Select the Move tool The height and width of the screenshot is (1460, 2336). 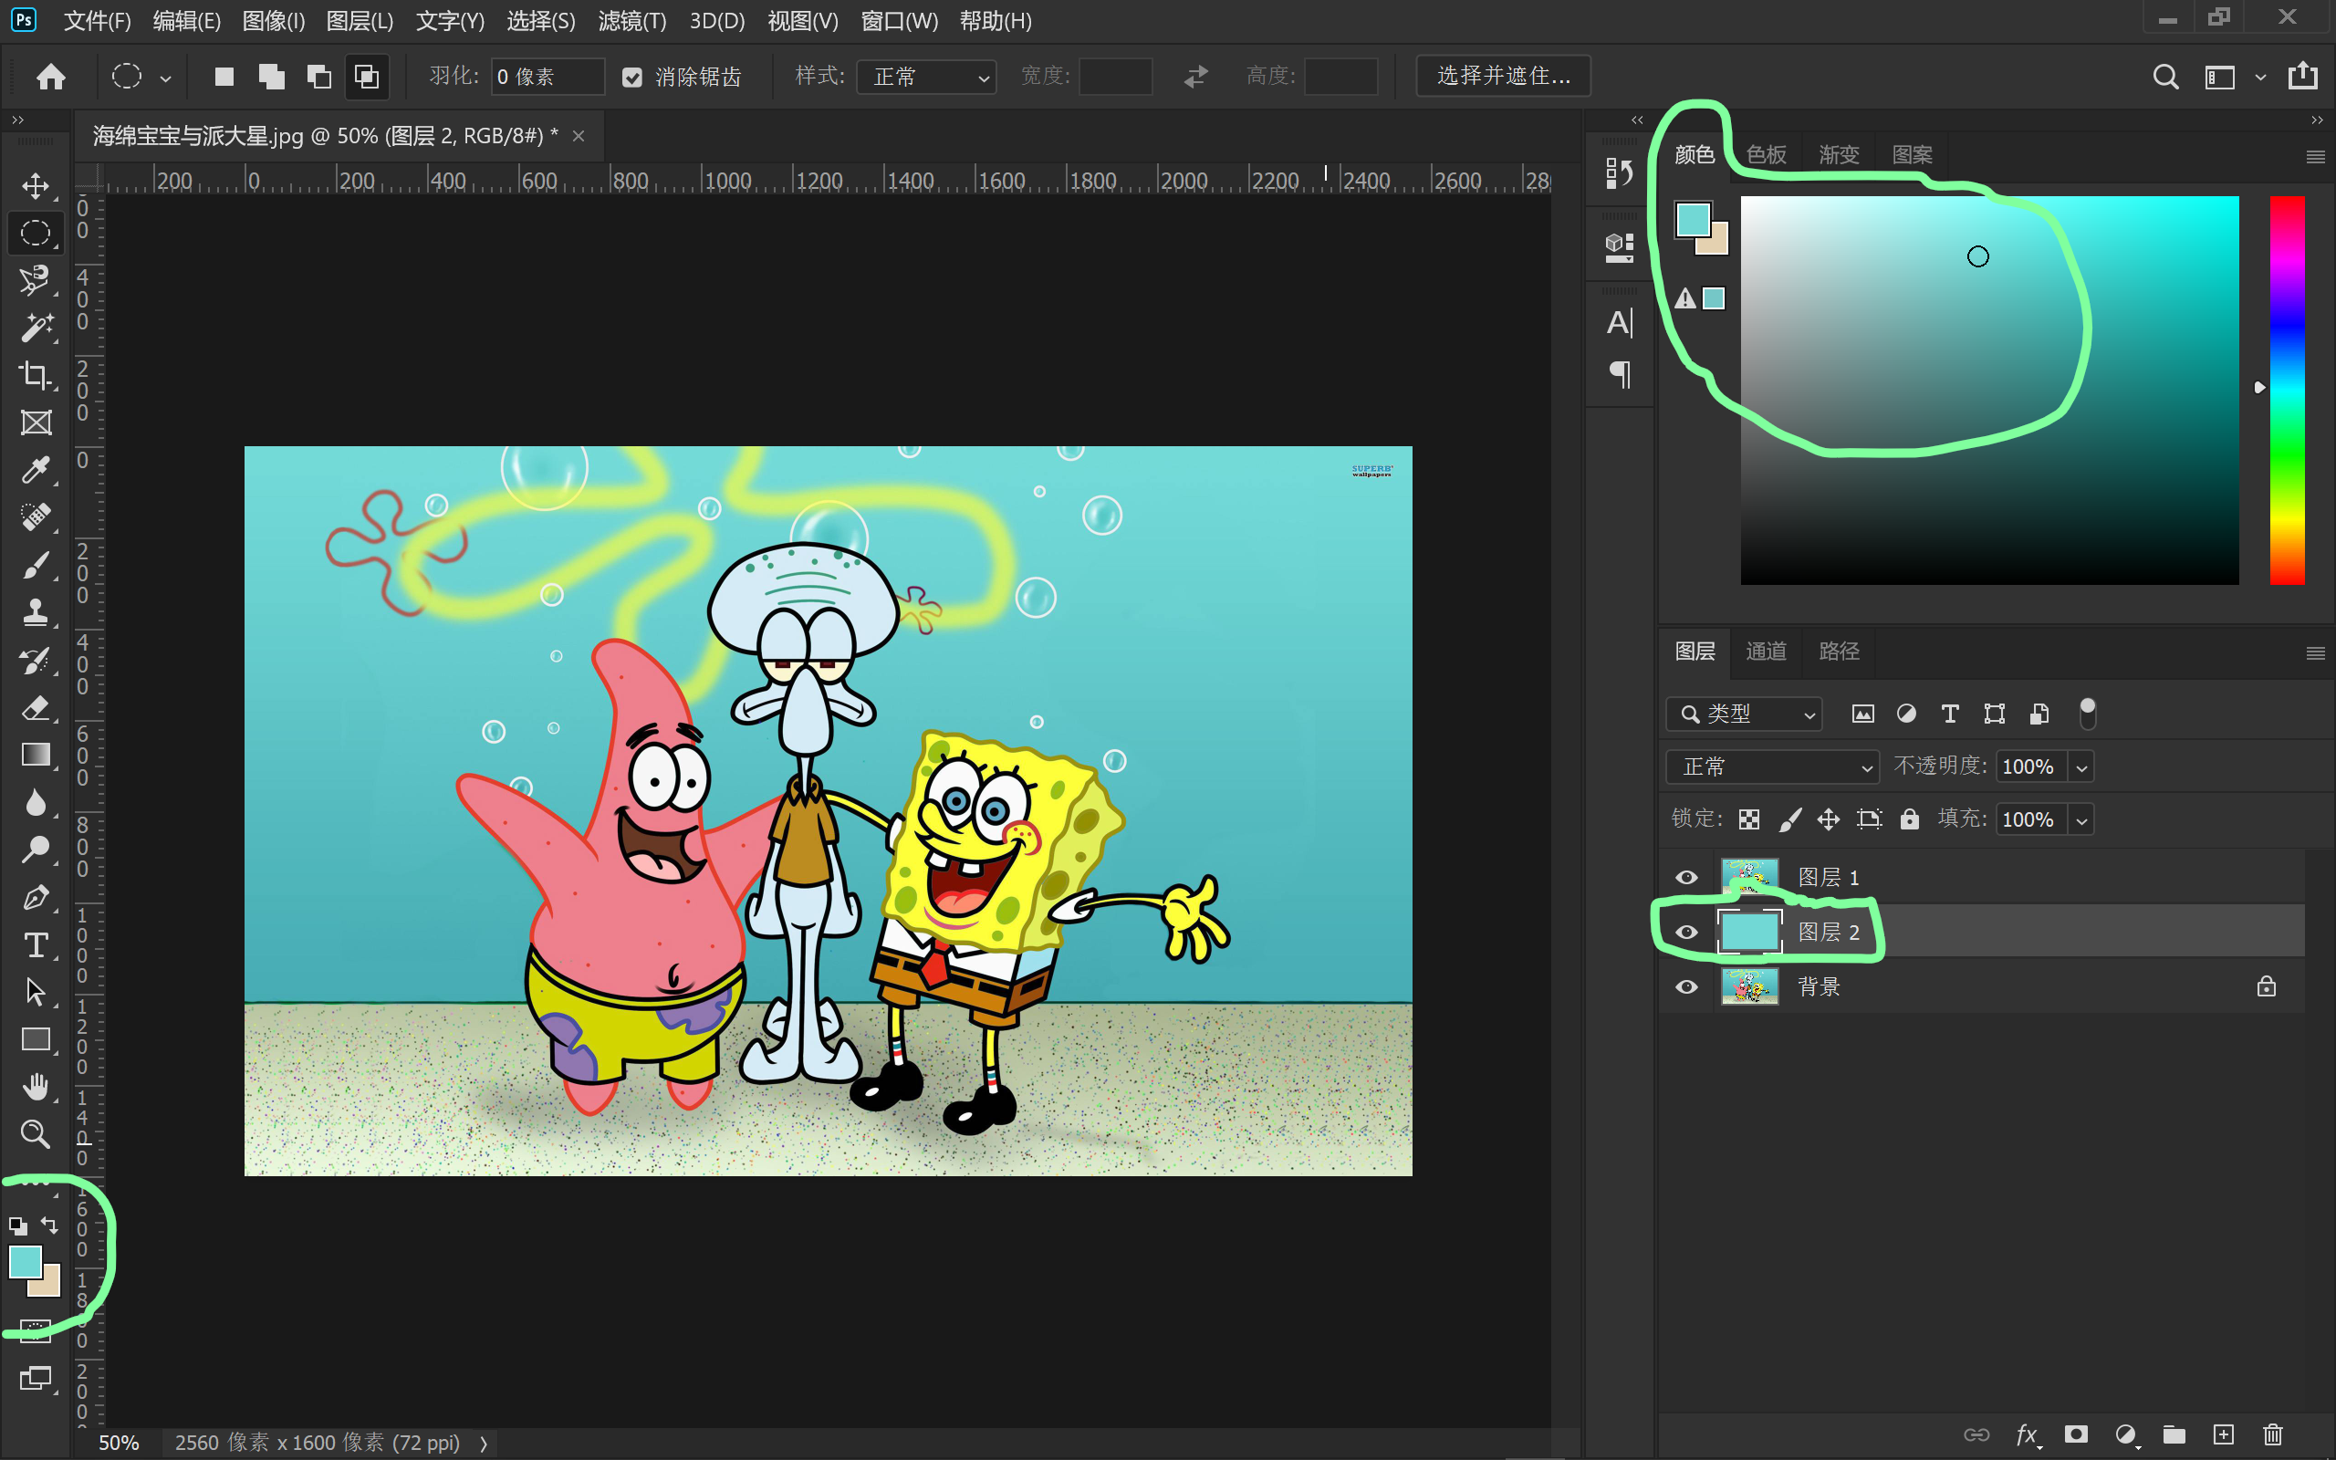click(36, 185)
